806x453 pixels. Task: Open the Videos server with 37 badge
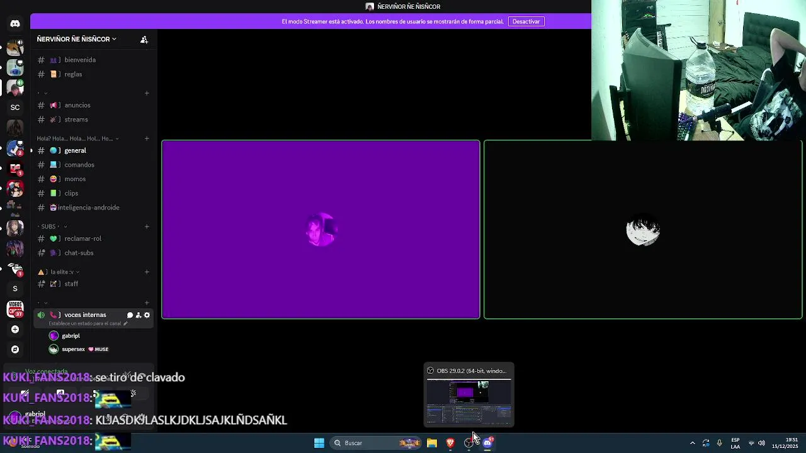point(15,309)
